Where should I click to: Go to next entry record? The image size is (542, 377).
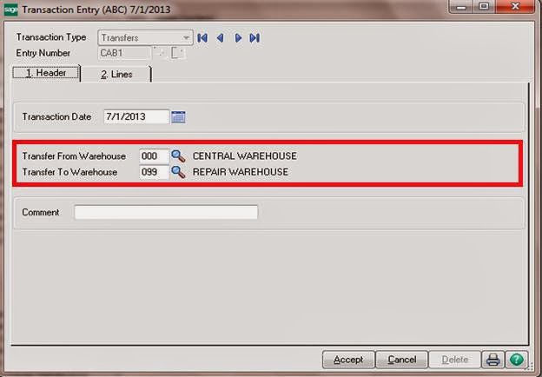click(x=238, y=37)
